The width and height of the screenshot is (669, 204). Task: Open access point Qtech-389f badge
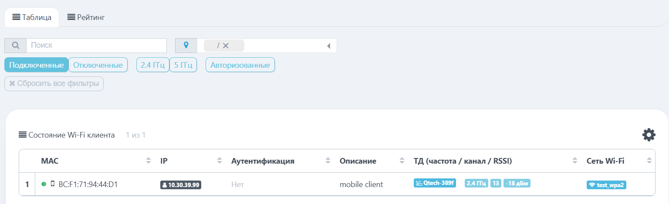[435, 183]
